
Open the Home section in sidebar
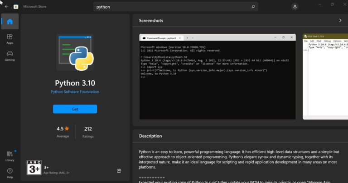(10, 22)
